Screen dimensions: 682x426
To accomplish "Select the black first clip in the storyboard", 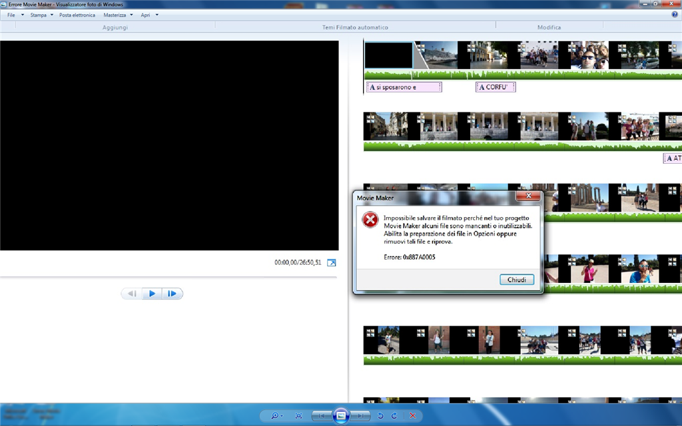I will click(388, 55).
